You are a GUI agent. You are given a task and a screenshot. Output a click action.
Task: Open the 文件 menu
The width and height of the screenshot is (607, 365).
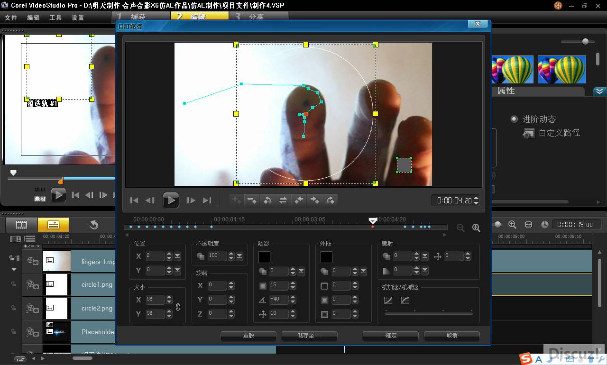coord(11,18)
